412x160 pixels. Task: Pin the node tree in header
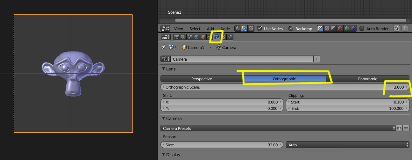pyautogui.click(x=397, y=29)
